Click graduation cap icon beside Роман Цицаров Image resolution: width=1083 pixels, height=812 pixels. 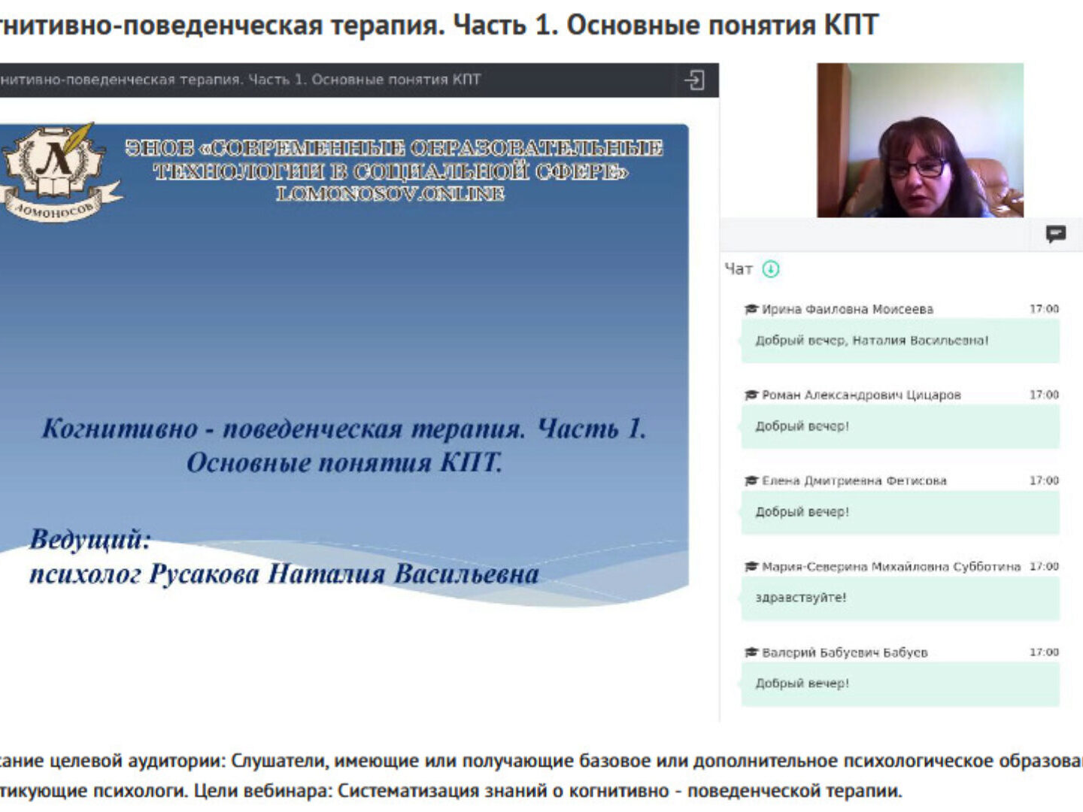click(751, 395)
